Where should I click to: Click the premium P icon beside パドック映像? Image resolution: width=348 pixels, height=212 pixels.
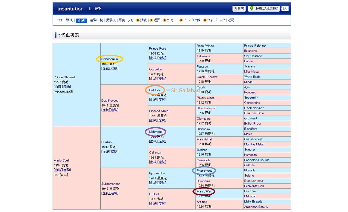click(181, 20)
